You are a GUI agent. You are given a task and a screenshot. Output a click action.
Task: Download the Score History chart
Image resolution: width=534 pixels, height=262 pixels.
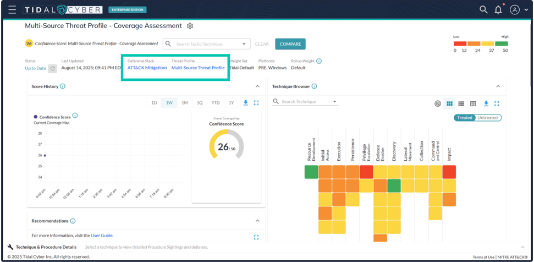(x=245, y=102)
